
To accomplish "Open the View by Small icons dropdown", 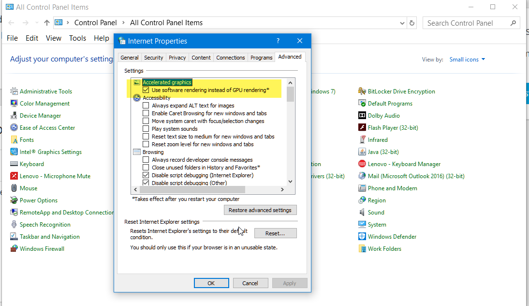I will (x=467, y=60).
